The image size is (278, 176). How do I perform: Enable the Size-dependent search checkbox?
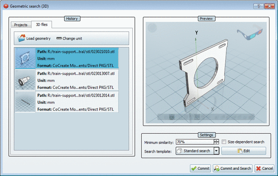pyautogui.click(x=224, y=142)
